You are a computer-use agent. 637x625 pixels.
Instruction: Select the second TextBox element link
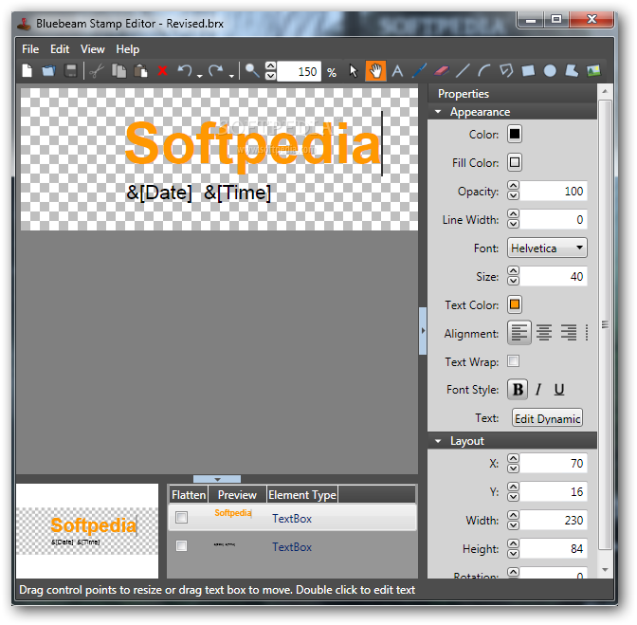click(292, 547)
